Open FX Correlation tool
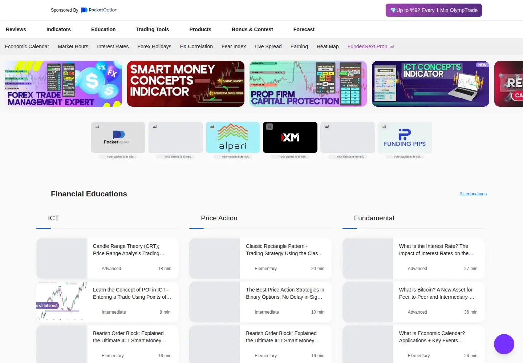This screenshot has height=363, width=523. coord(196,46)
